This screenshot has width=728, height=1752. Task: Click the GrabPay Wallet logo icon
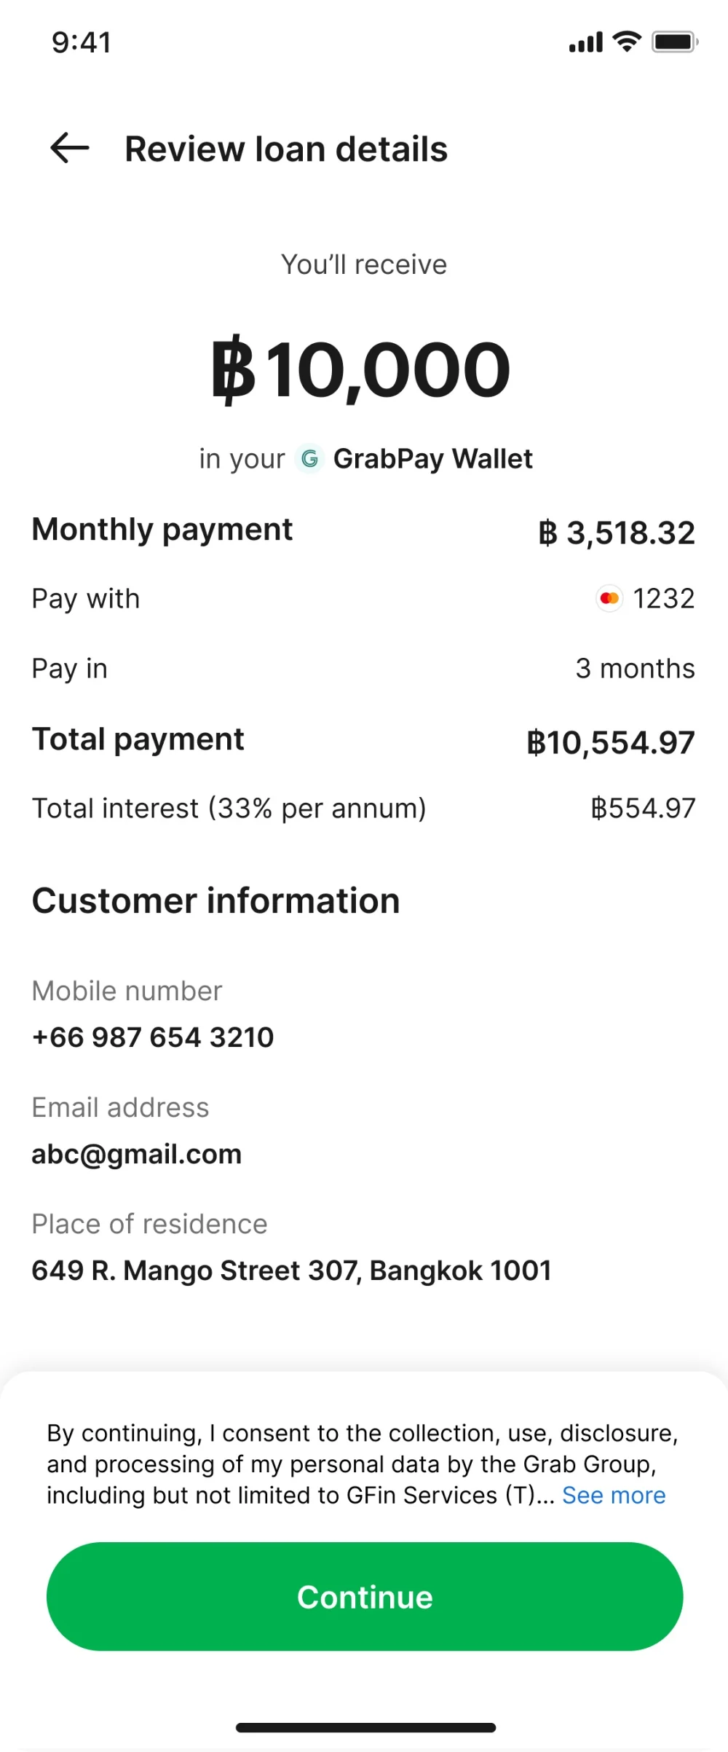tap(309, 459)
